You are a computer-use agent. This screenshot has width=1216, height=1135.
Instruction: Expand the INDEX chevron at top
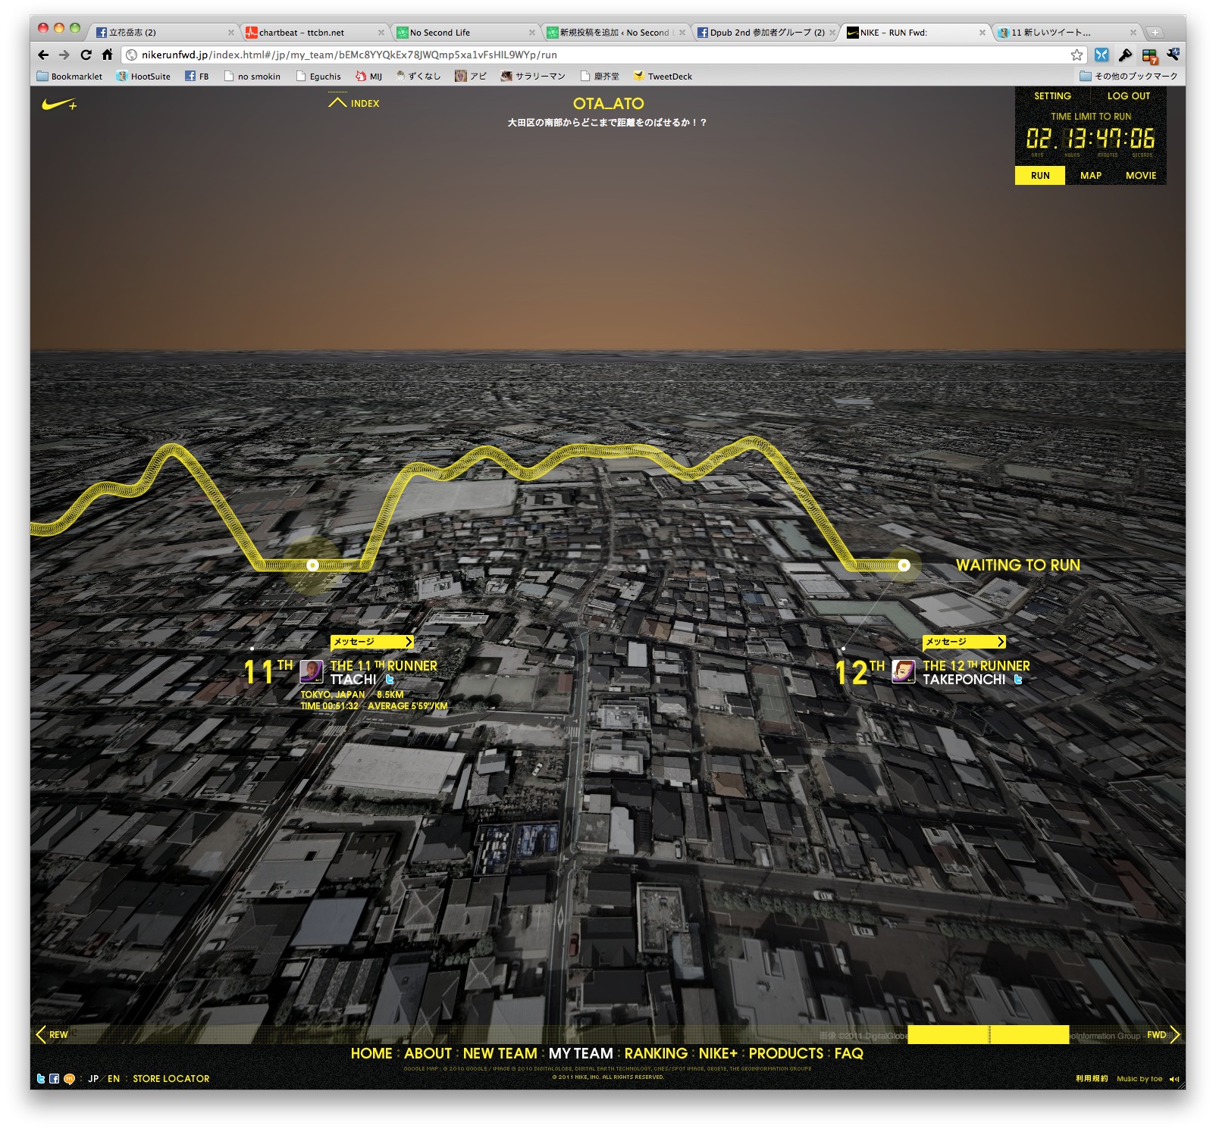(x=353, y=103)
